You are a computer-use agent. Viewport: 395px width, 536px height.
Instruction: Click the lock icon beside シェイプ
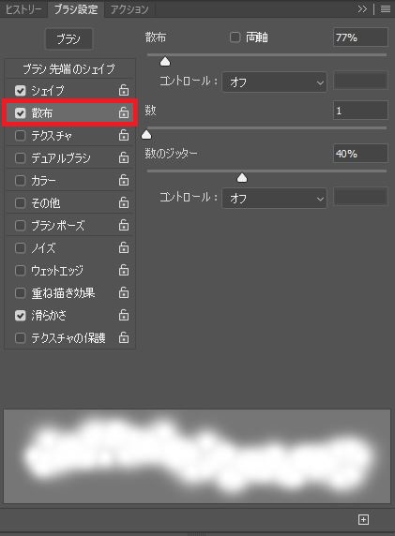(124, 90)
